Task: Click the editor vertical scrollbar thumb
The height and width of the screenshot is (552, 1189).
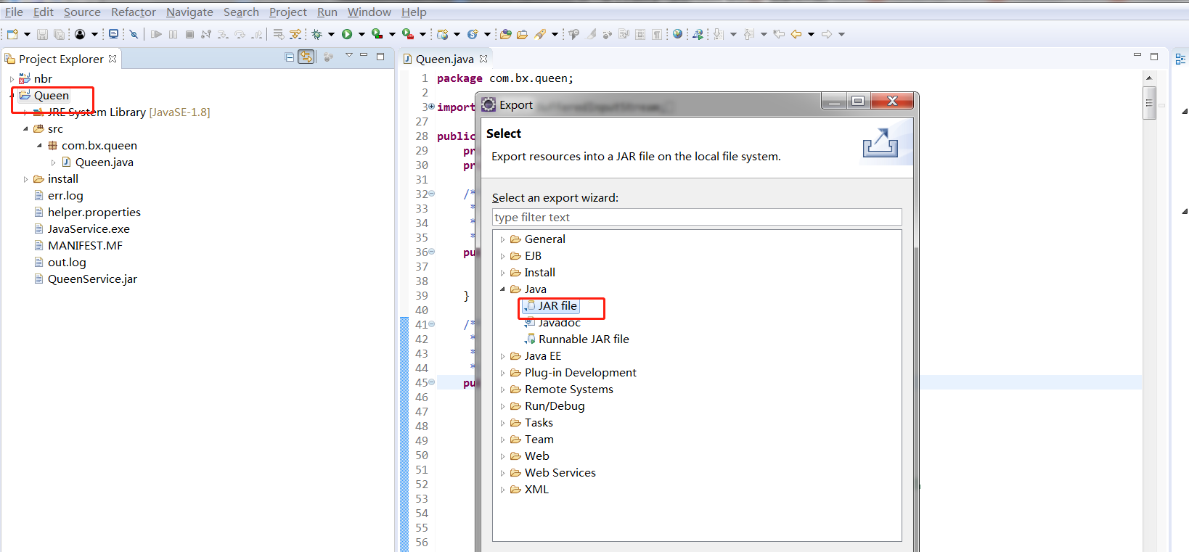Action: (x=1149, y=103)
